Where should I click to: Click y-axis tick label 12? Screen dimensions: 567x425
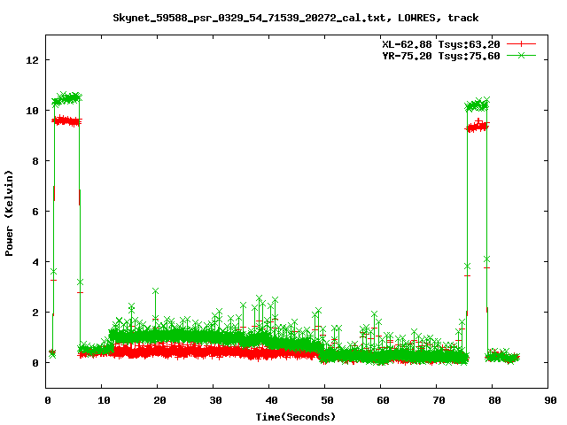point(32,60)
